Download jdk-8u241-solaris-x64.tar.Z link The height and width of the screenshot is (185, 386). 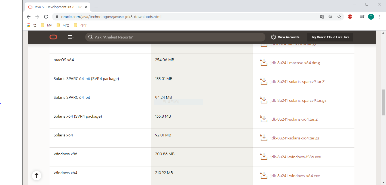[x=294, y=119]
